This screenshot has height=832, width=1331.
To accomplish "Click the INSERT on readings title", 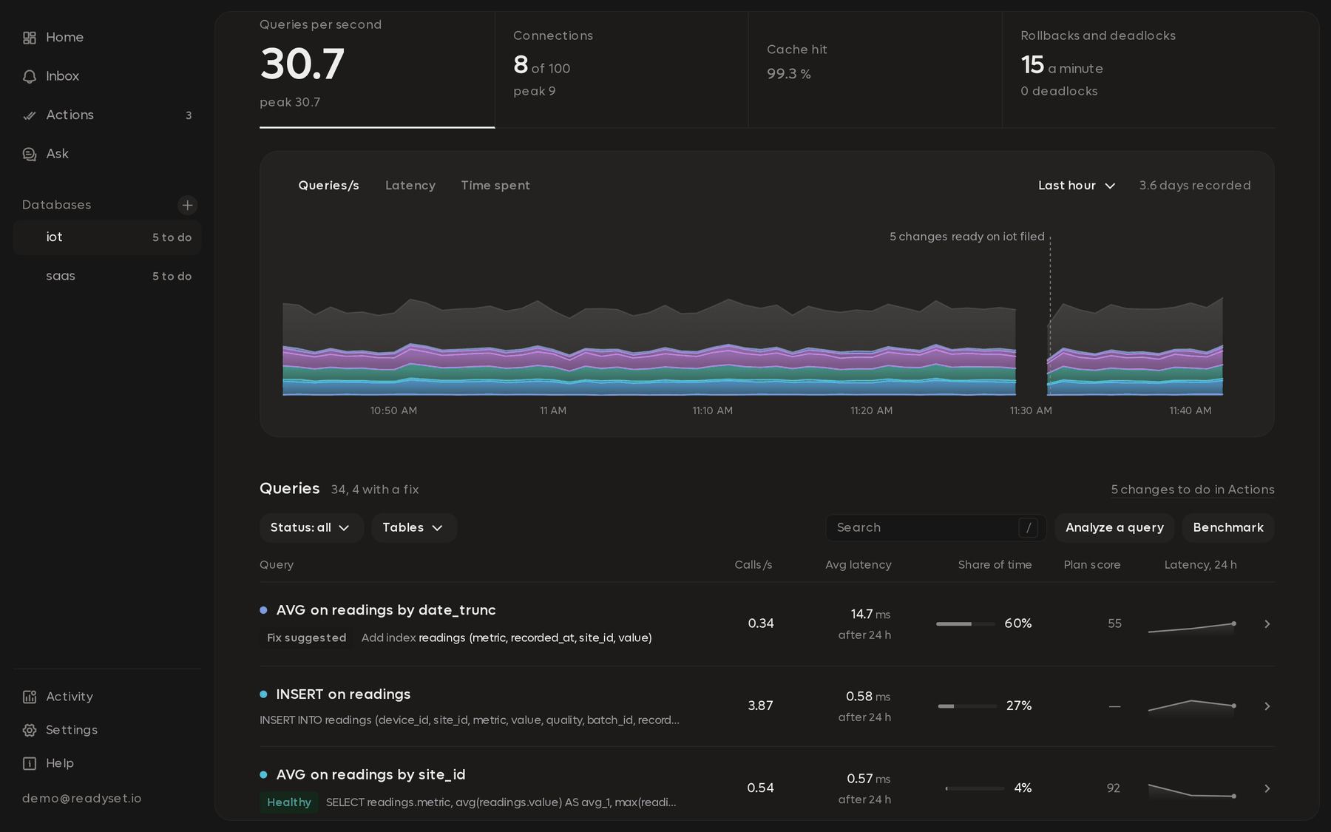I will 343,694.
